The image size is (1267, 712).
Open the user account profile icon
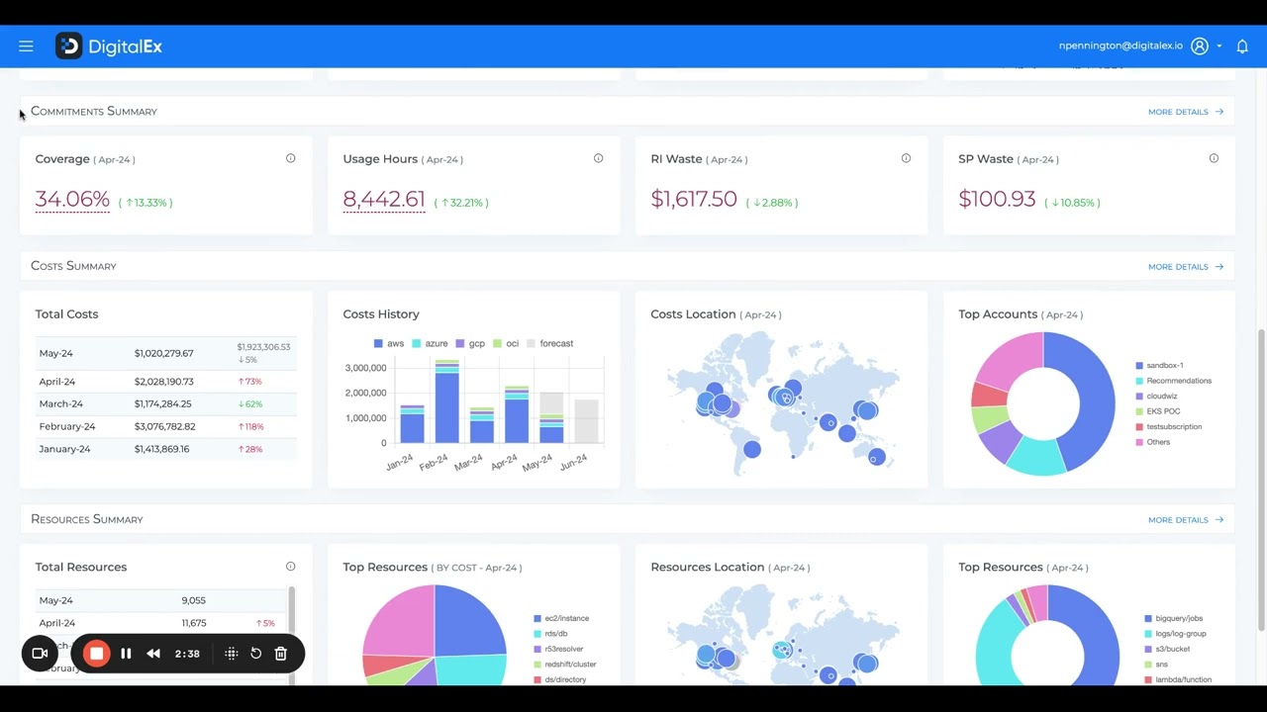pyautogui.click(x=1200, y=46)
